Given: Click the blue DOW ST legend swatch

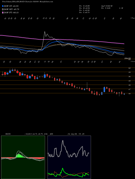Looking at the screenshot, I should (x=3, y=6).
